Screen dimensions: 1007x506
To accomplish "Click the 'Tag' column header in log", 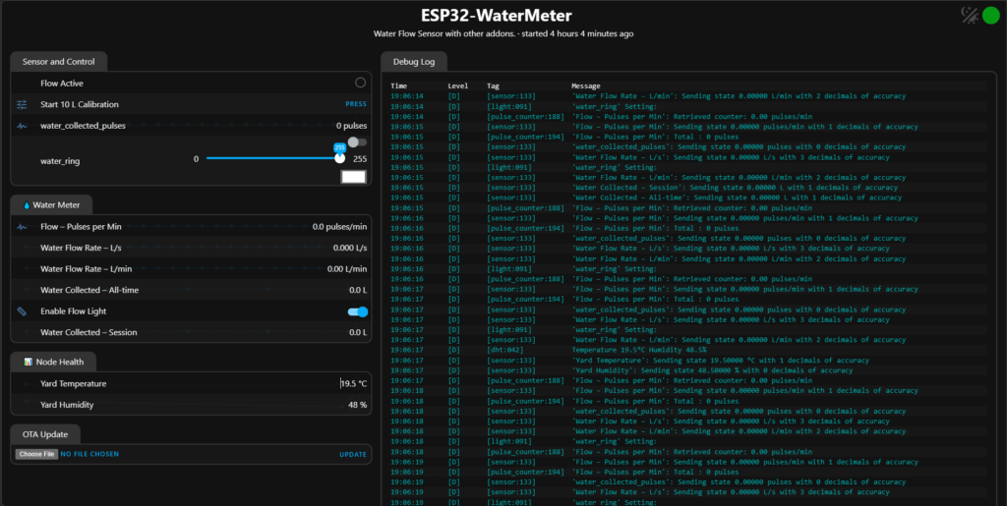I will 493,85.
